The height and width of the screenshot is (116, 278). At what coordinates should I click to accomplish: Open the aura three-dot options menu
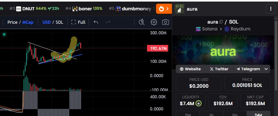[271, 9]
